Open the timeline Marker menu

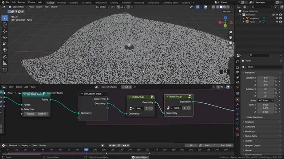43,145
